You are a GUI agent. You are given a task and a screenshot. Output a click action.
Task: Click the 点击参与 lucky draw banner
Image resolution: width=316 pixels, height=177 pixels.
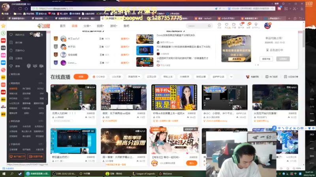pyautogui.click(x=236, y=59)
